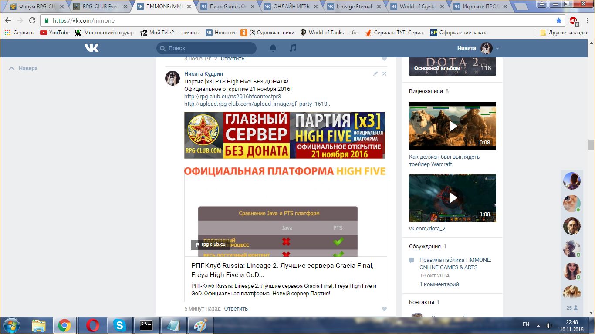Image resolution: width=595 pixels, height=334 pixels.
Task: Open the "1 комментарий" link
Action: pos(439,284)
